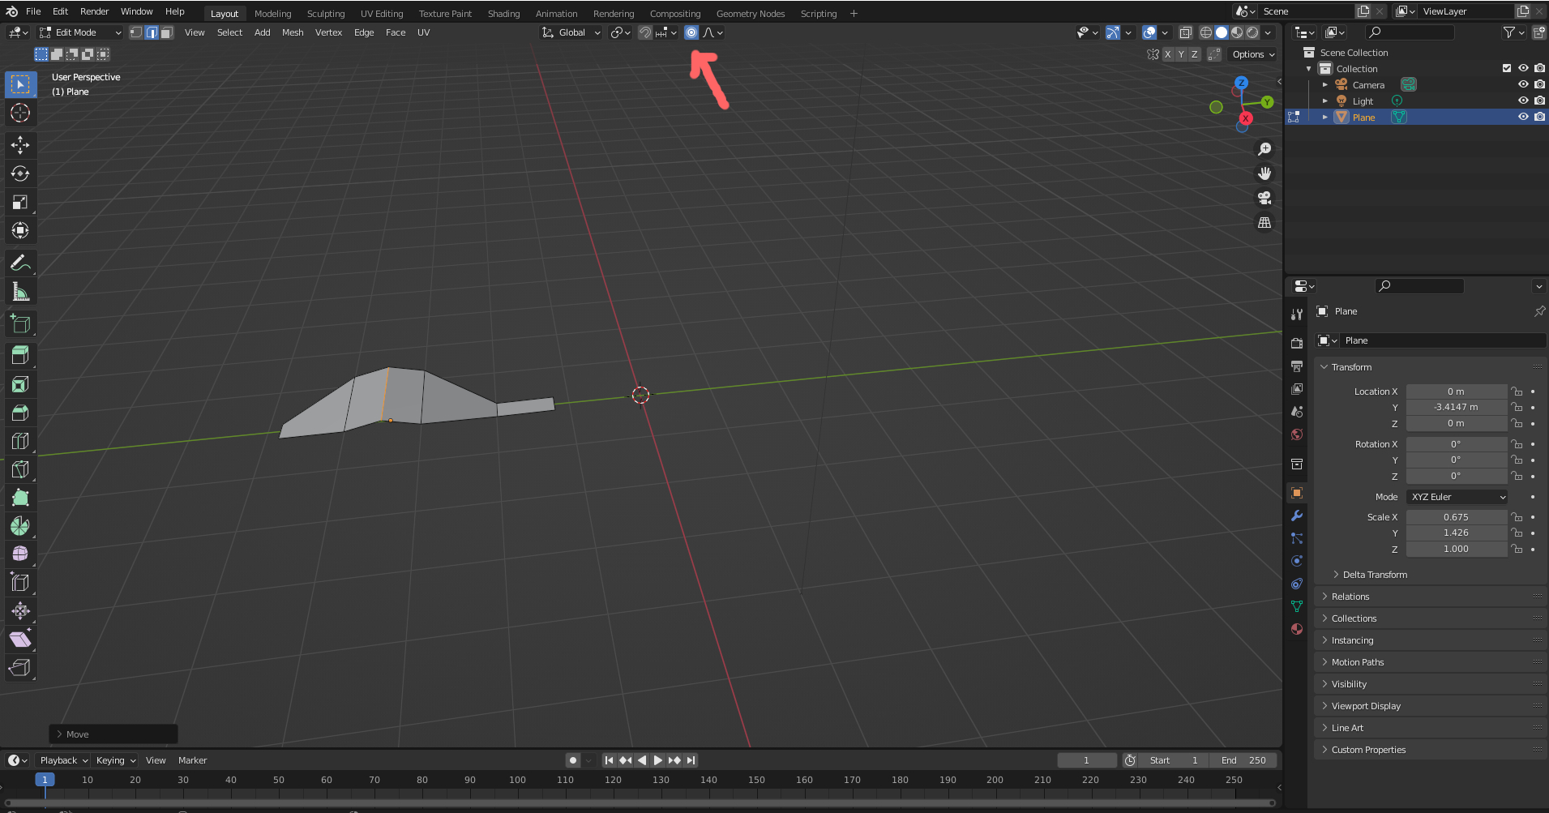The width and height of the screenshot is (1549, 813).
Task: Open the Vertex menu
Action: click(x=328, y=32)
